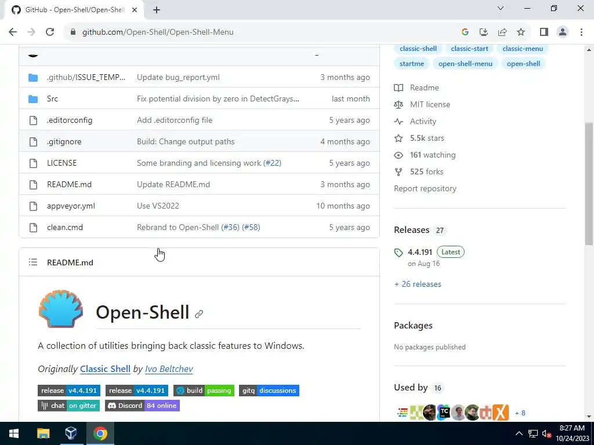Open the Chrome profile avatar
The width and height of the screenshot is (594, 445).
point(563,32)
